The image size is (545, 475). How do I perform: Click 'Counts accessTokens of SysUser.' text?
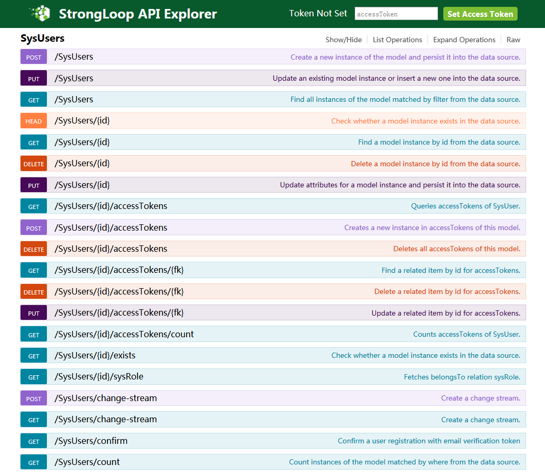pos(466,335)
